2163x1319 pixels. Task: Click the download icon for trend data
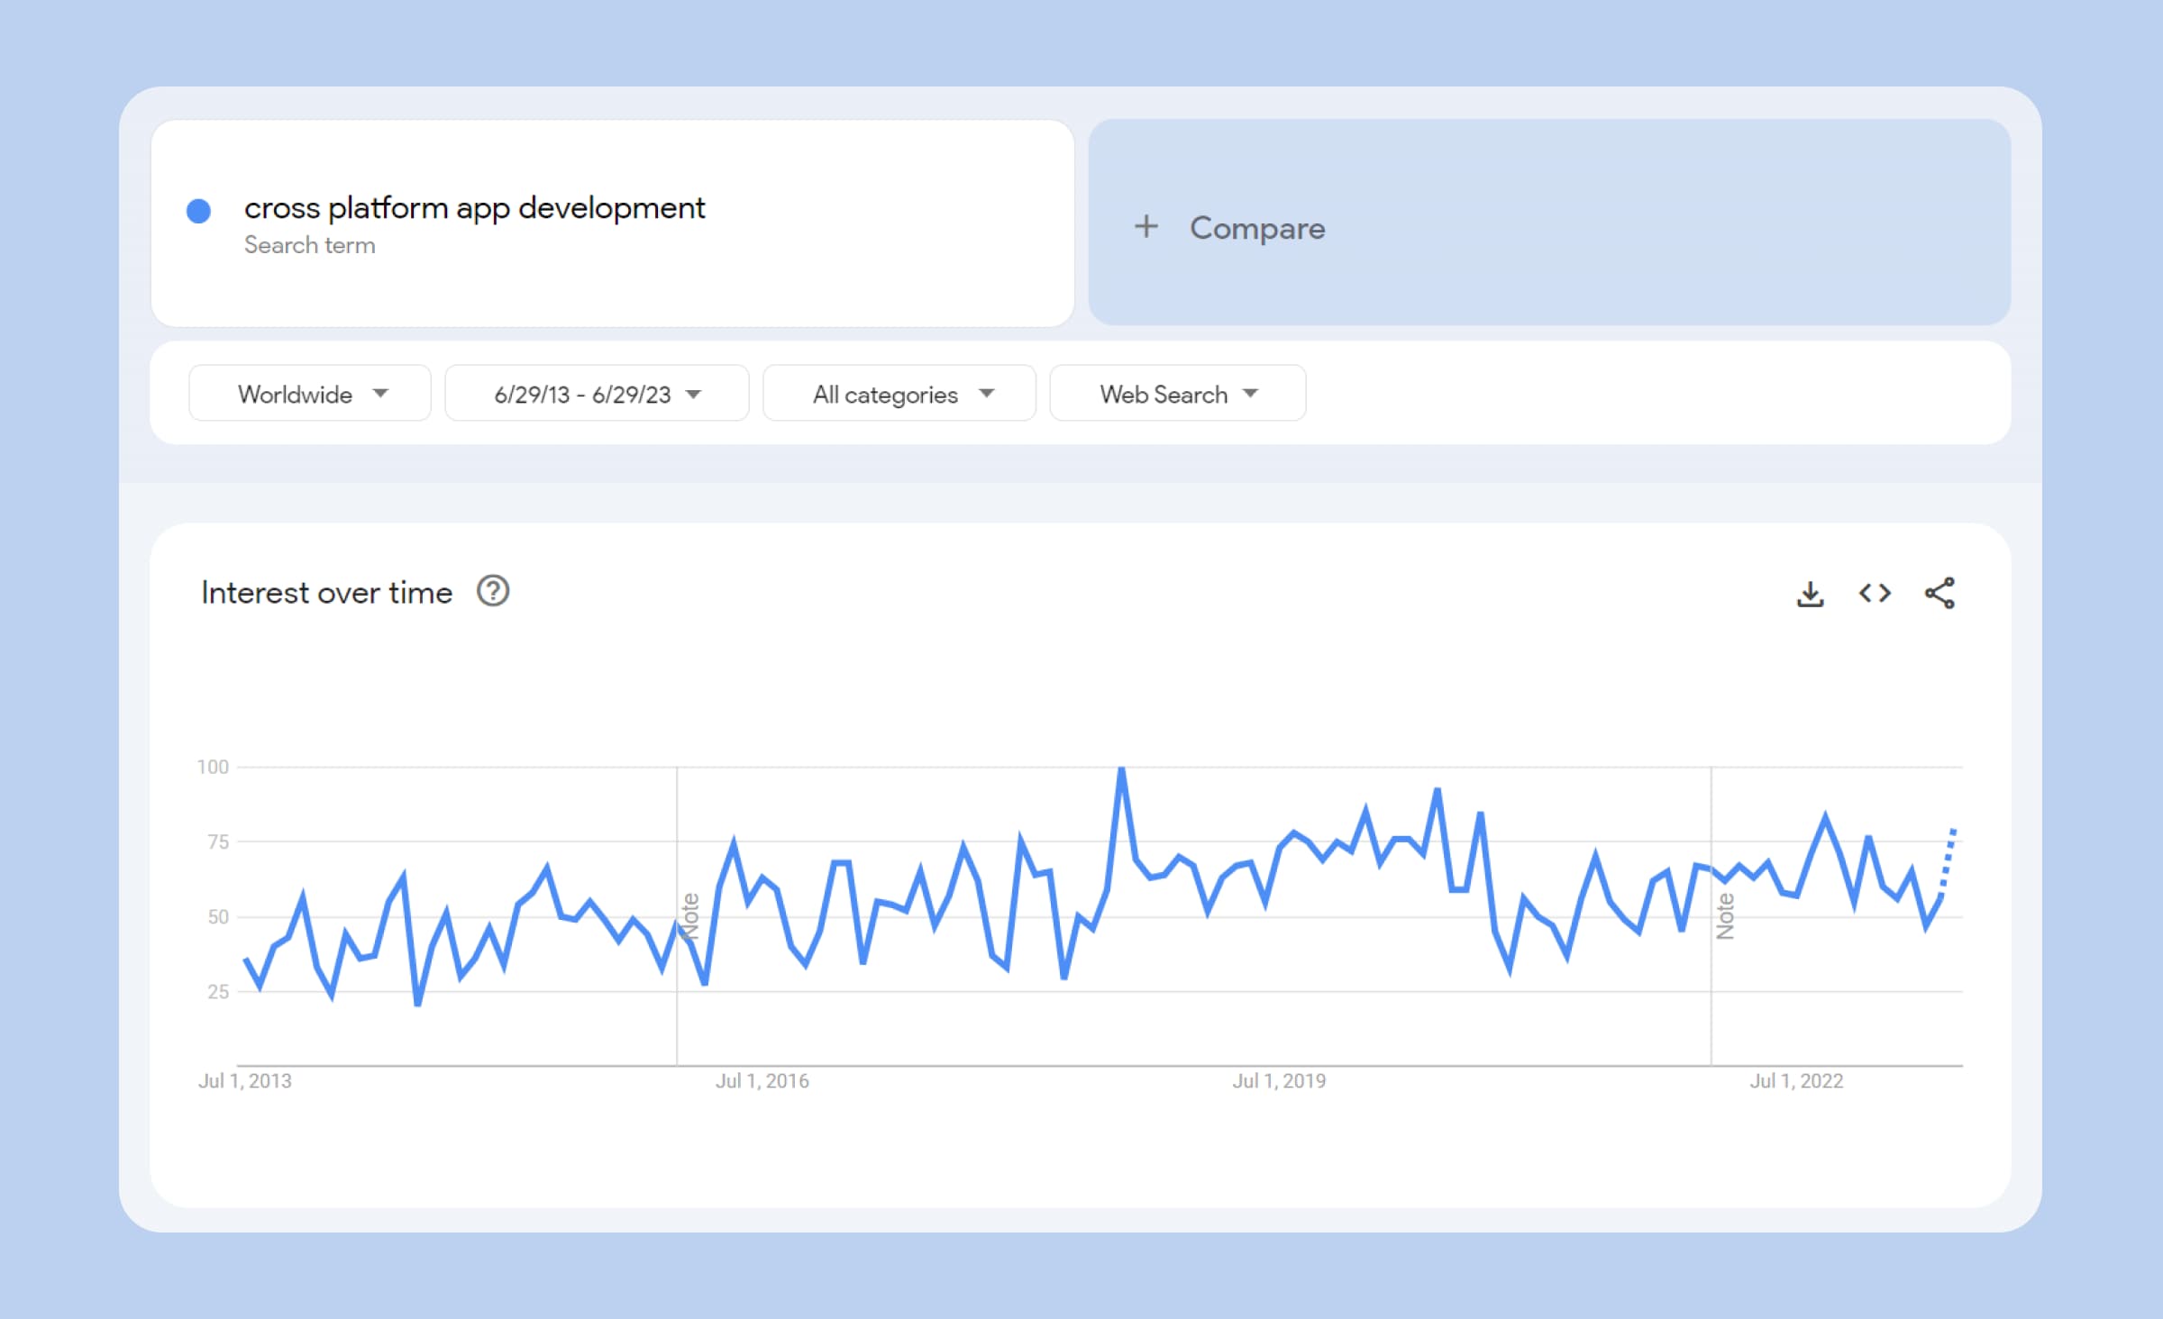coord(1809,593)
